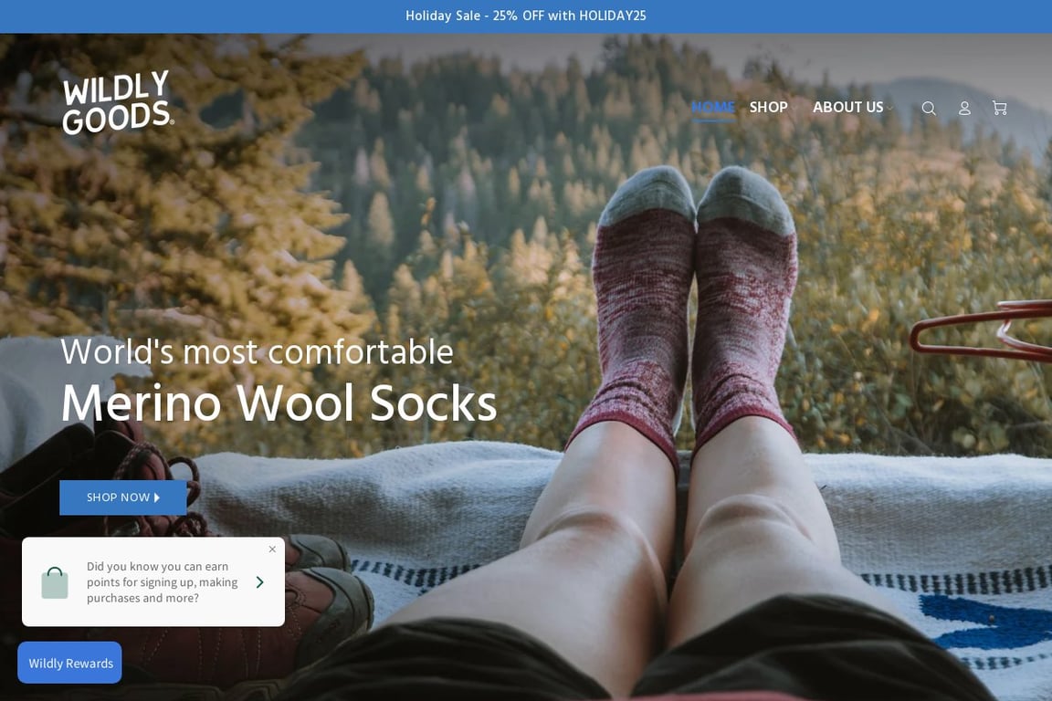1052x701 pixels.
Task: Open the Wildly Rewards button
Action: click(x=69, y=663)
